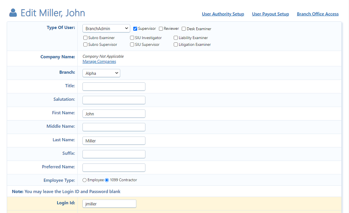
Task: Select the 1099 Contractor radio button
Action: point(107,180)
